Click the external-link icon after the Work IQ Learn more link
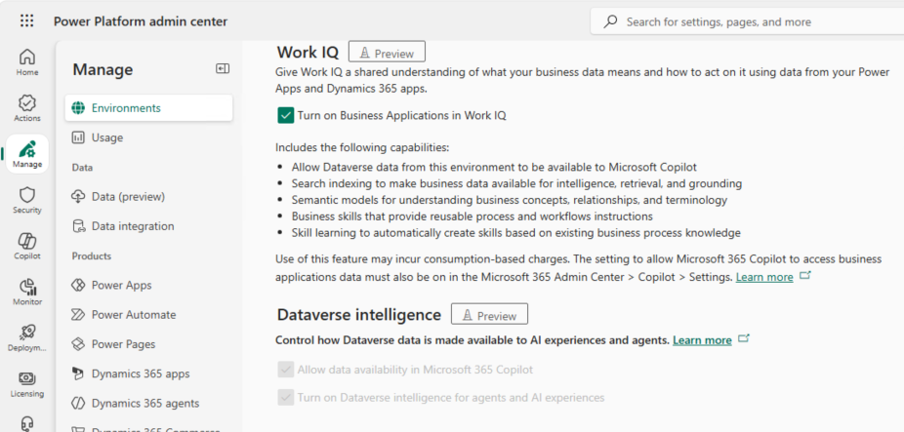This screenshot has width=904, height=432. [804, 276]
